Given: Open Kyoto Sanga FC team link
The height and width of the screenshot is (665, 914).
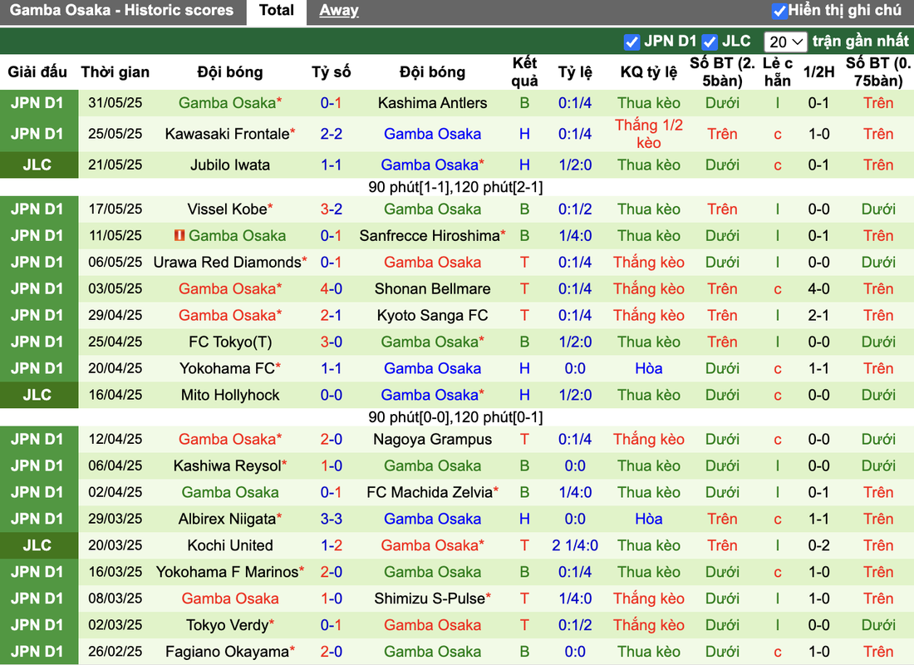Looking at the screenshot, I should pos(432,316).
